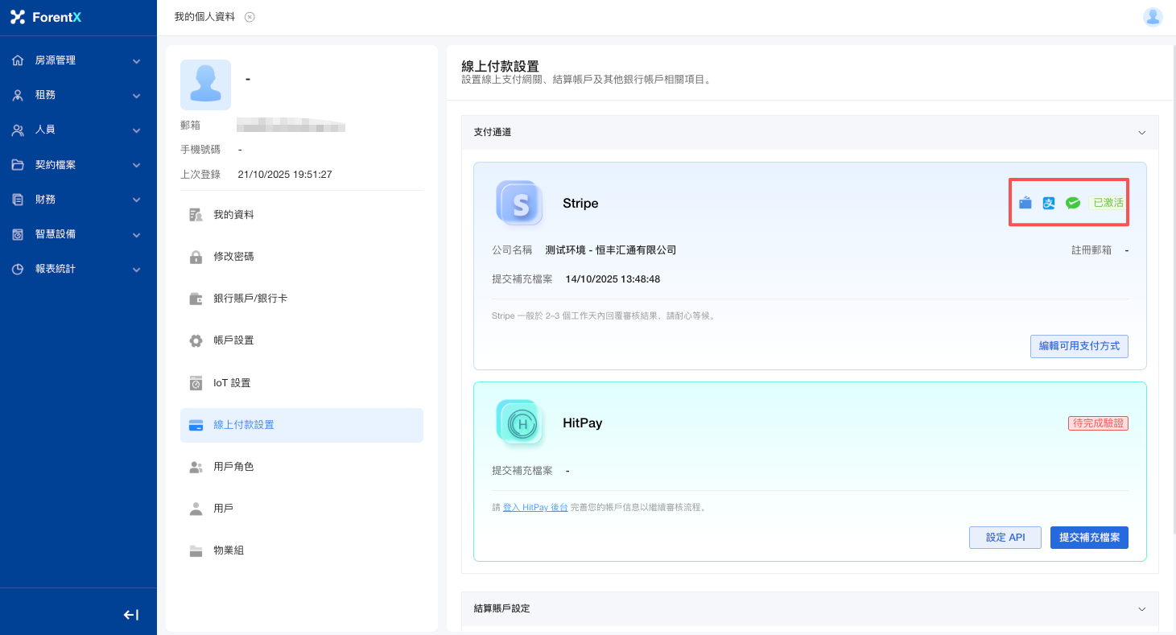
Task: Click the large profile picture placeholder
Action: [x=205, y=85]
